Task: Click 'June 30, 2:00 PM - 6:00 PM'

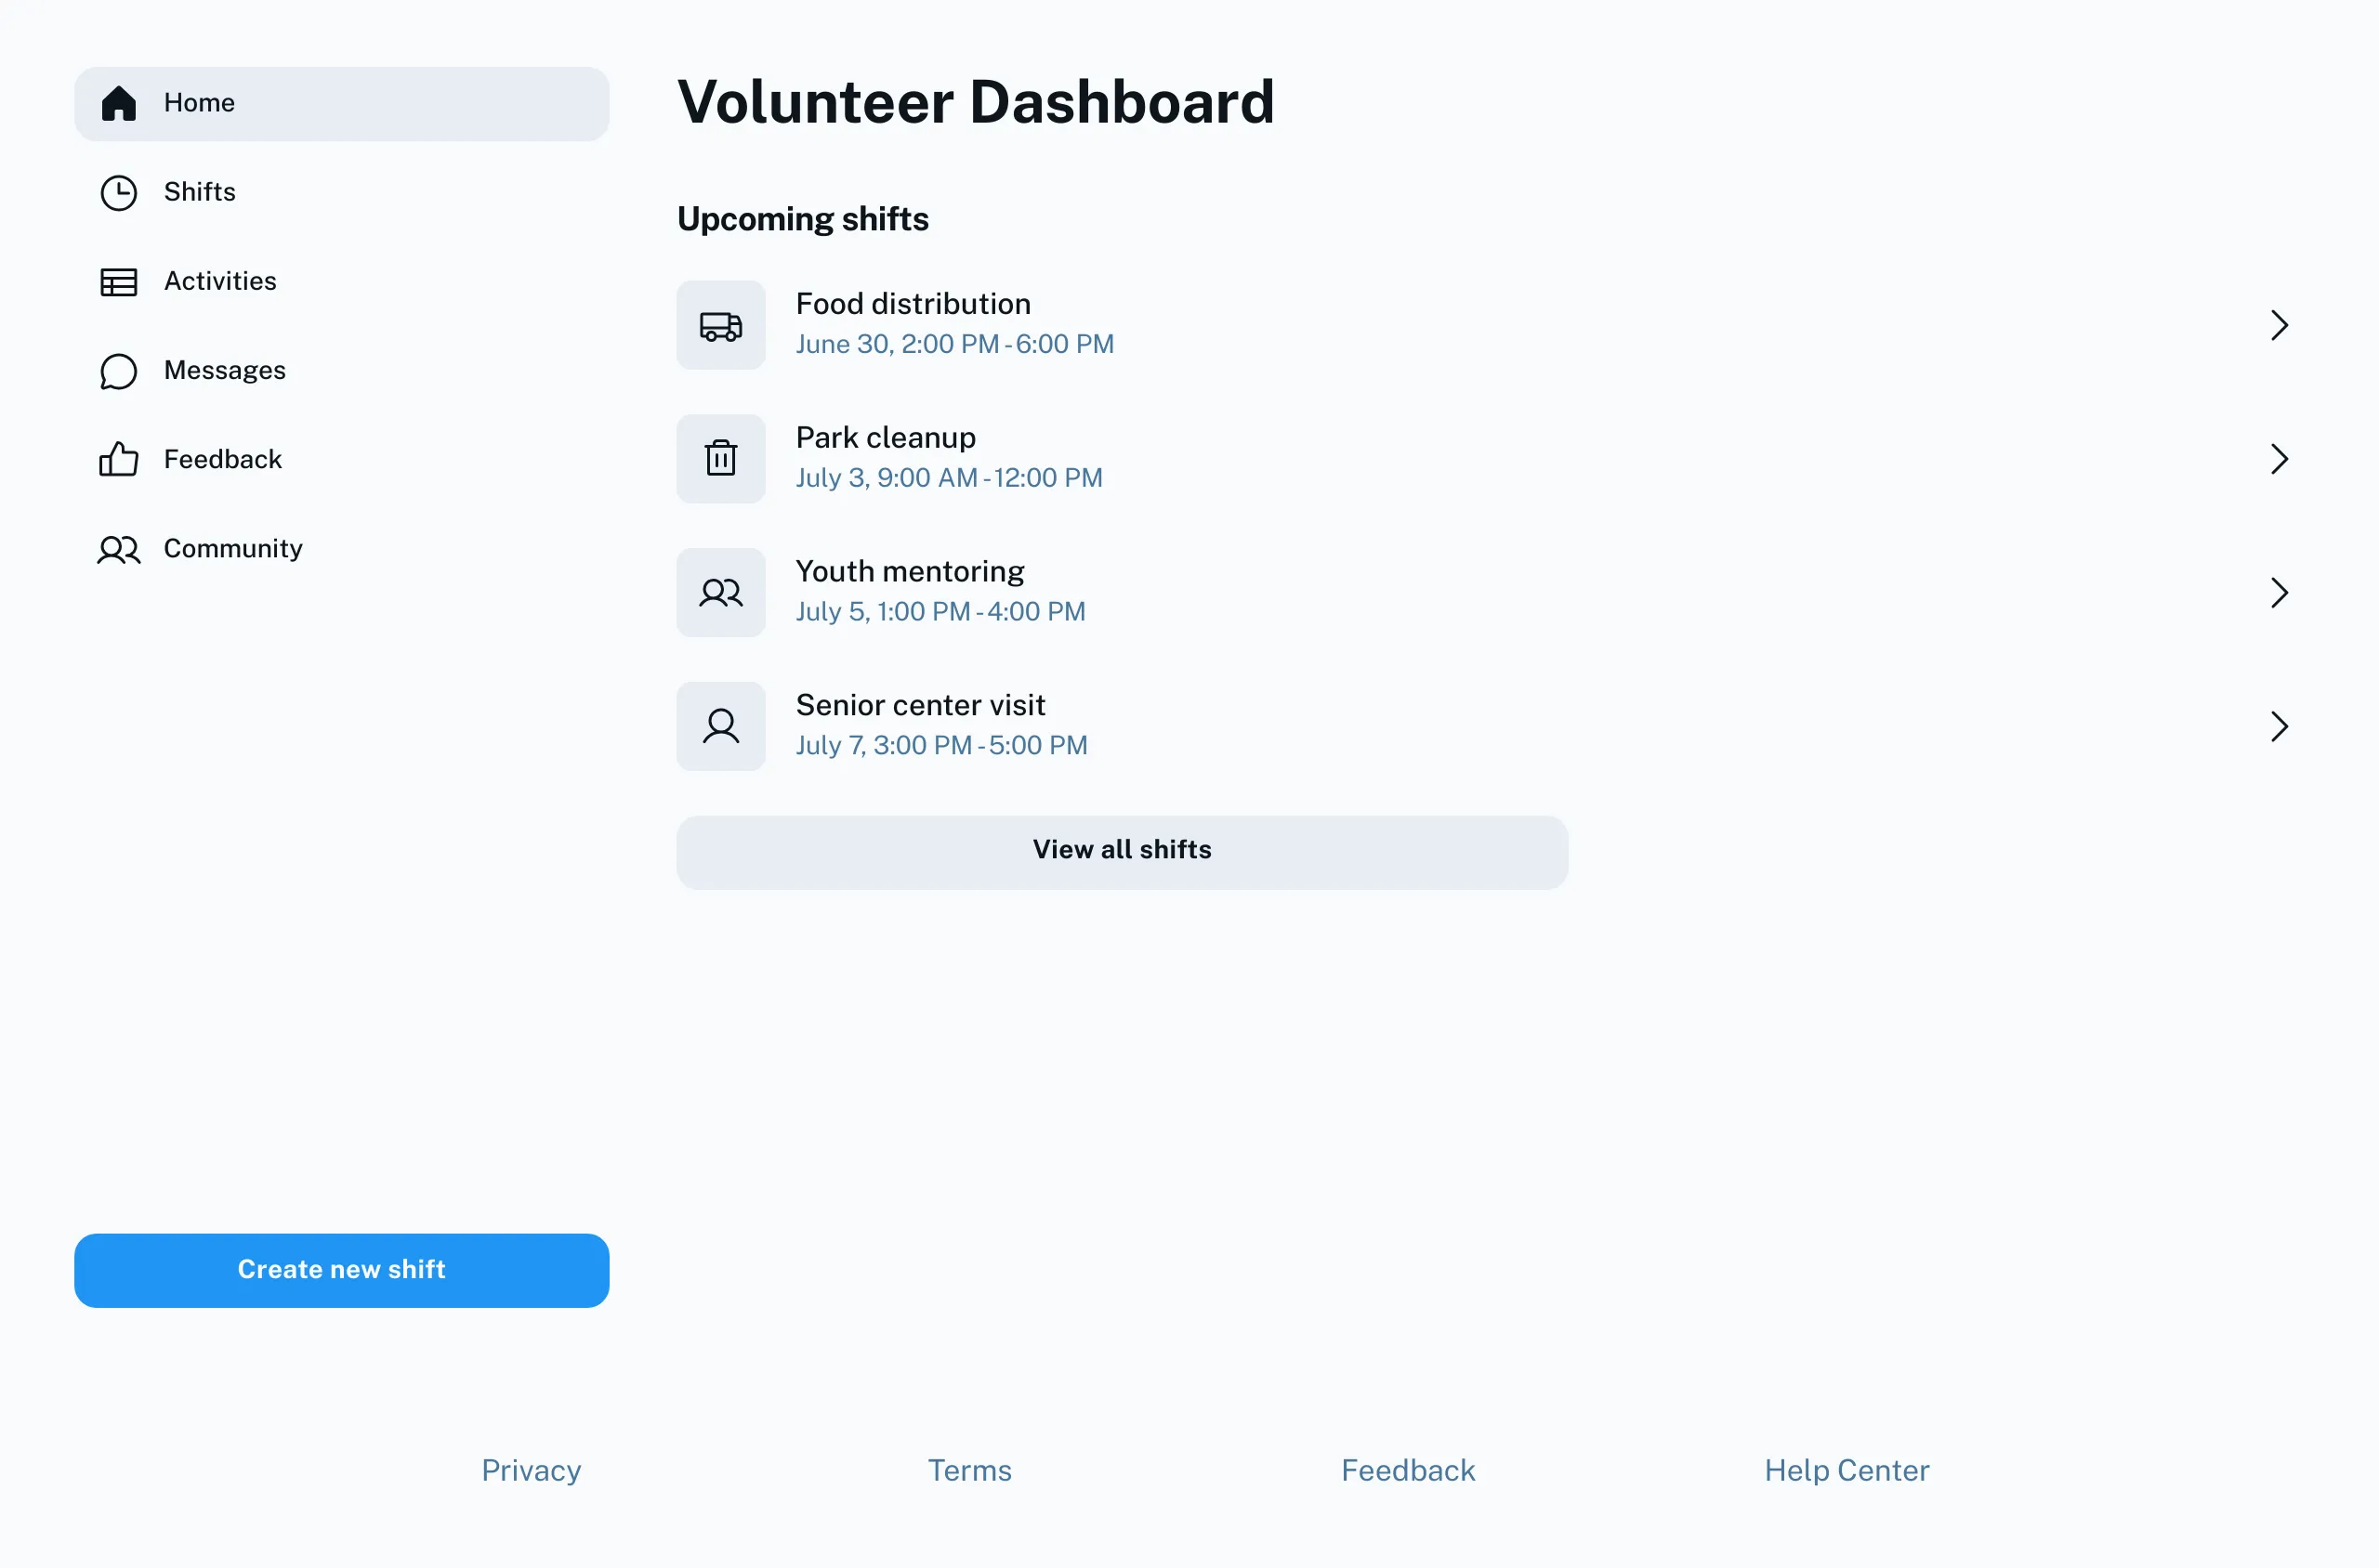Action: click(954, 344)
